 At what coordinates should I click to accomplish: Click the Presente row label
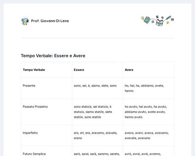[x=29, y=86]
